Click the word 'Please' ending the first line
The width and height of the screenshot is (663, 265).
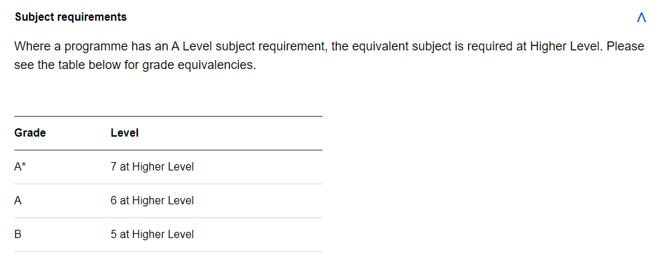point(626,46)
